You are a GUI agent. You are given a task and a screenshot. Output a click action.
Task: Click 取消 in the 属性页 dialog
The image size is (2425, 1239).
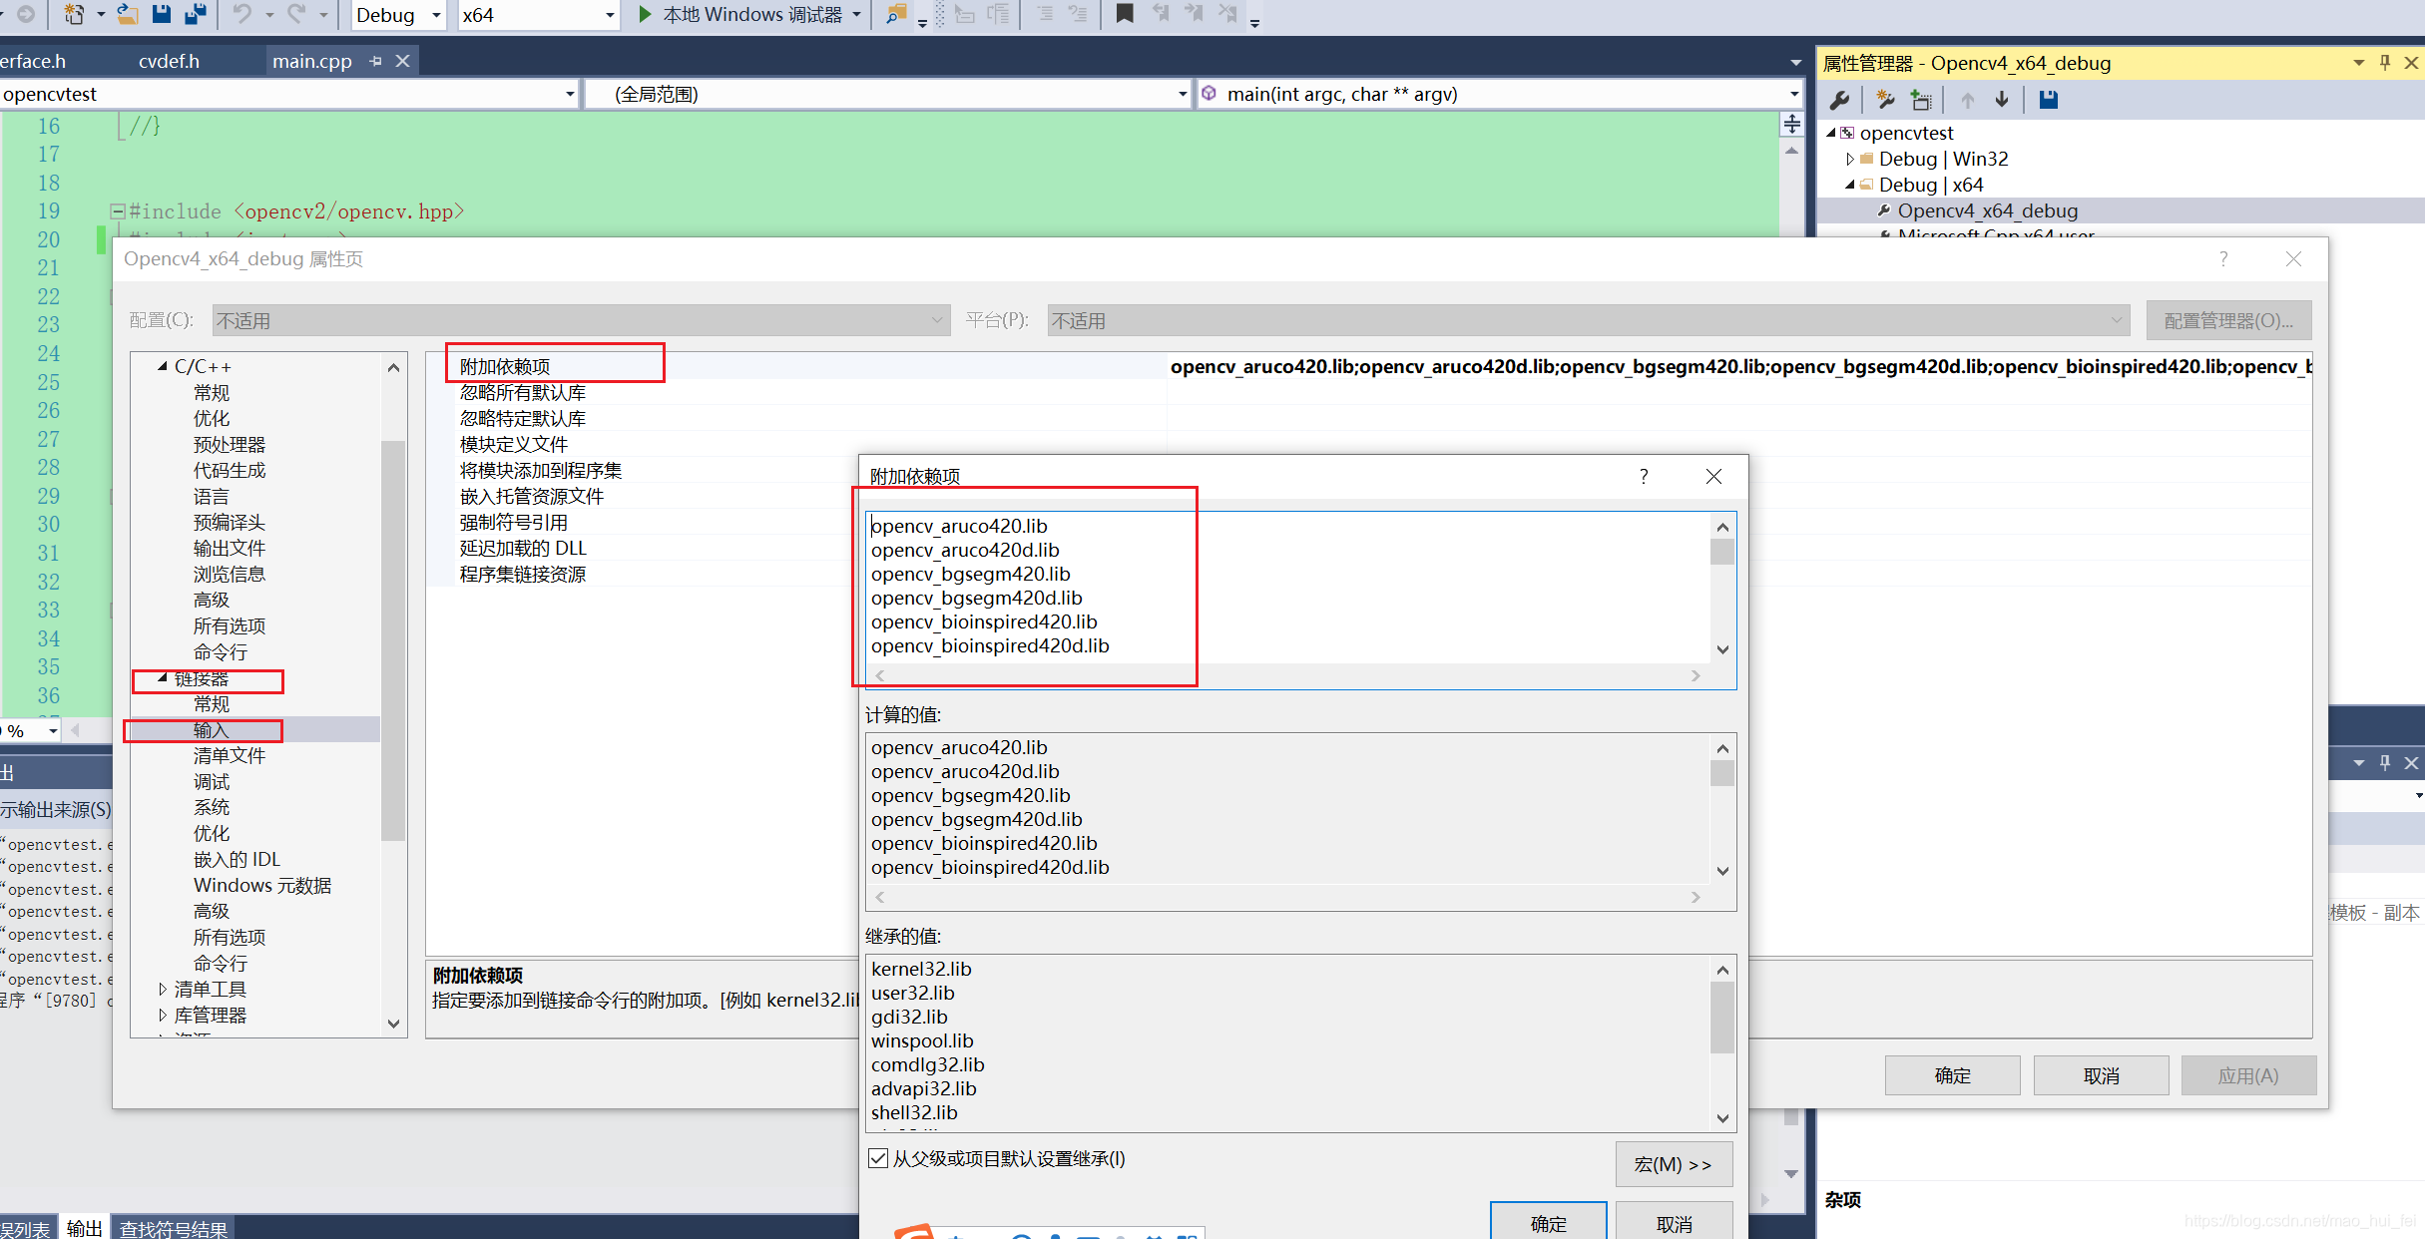click(x=2102, y=1075)
